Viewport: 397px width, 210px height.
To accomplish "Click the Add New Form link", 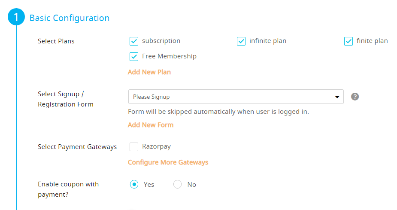I will 150,125.
